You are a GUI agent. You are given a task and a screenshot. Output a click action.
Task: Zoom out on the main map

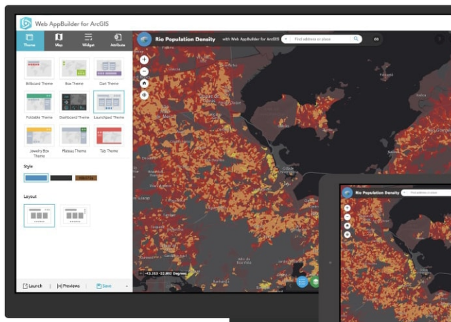click(x=144, y=71)
